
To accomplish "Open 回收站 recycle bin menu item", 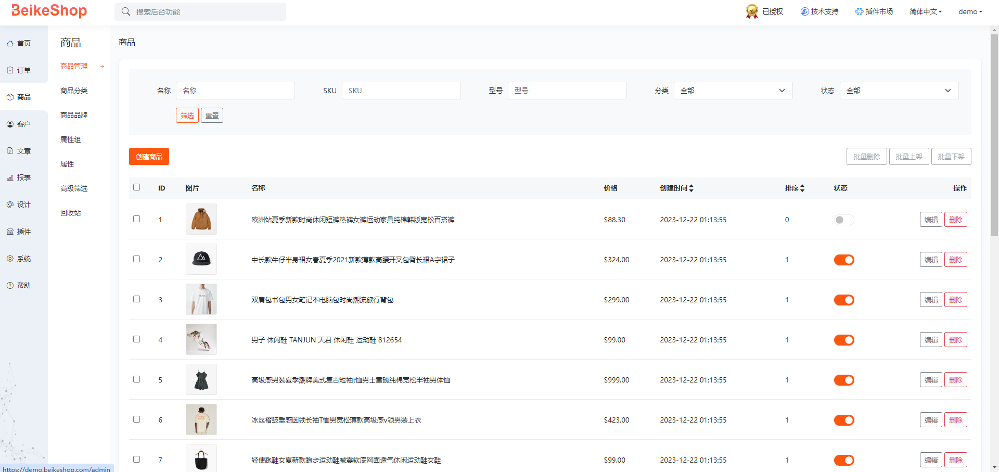I will coord(71,213).
